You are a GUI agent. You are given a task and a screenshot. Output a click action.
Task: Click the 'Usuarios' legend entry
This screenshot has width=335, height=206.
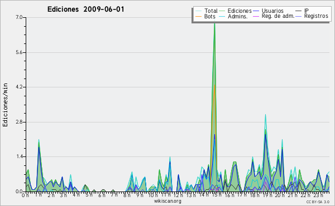click(x=272, y=11)
